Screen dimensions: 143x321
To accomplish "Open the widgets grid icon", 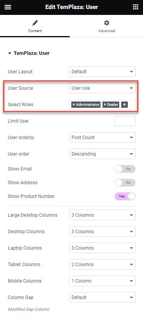I will coord(136,7).
